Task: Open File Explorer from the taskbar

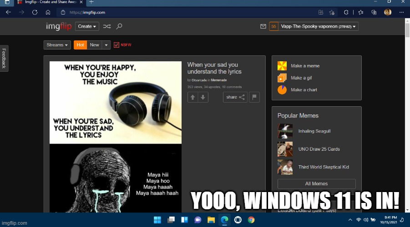Action: coord(211,220)
